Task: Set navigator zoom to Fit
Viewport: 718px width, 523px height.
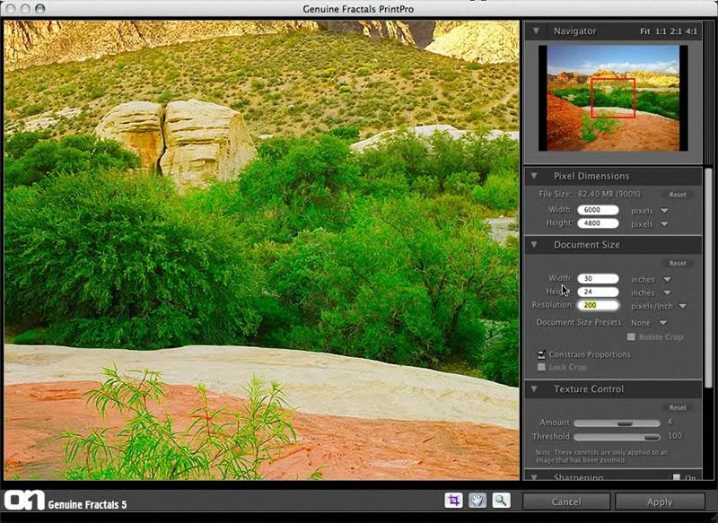Action: coord(644,31)
